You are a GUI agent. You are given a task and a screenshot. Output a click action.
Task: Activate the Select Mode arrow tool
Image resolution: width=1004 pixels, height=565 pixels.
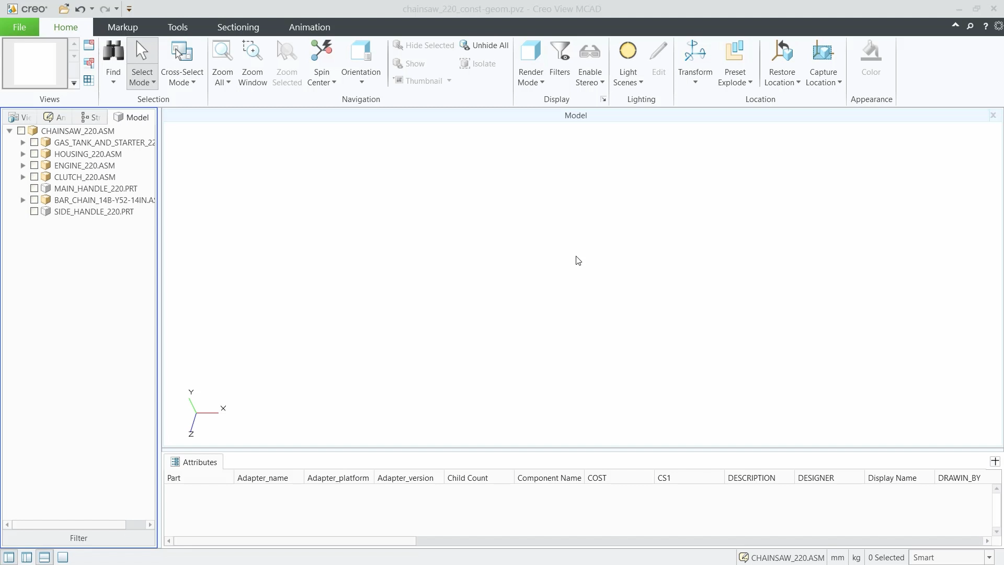point(142,51)
